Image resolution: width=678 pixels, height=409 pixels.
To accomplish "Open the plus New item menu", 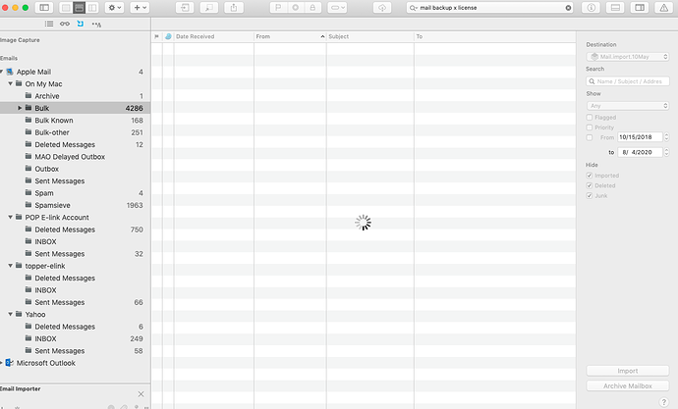I will click(x=140, y=7).
